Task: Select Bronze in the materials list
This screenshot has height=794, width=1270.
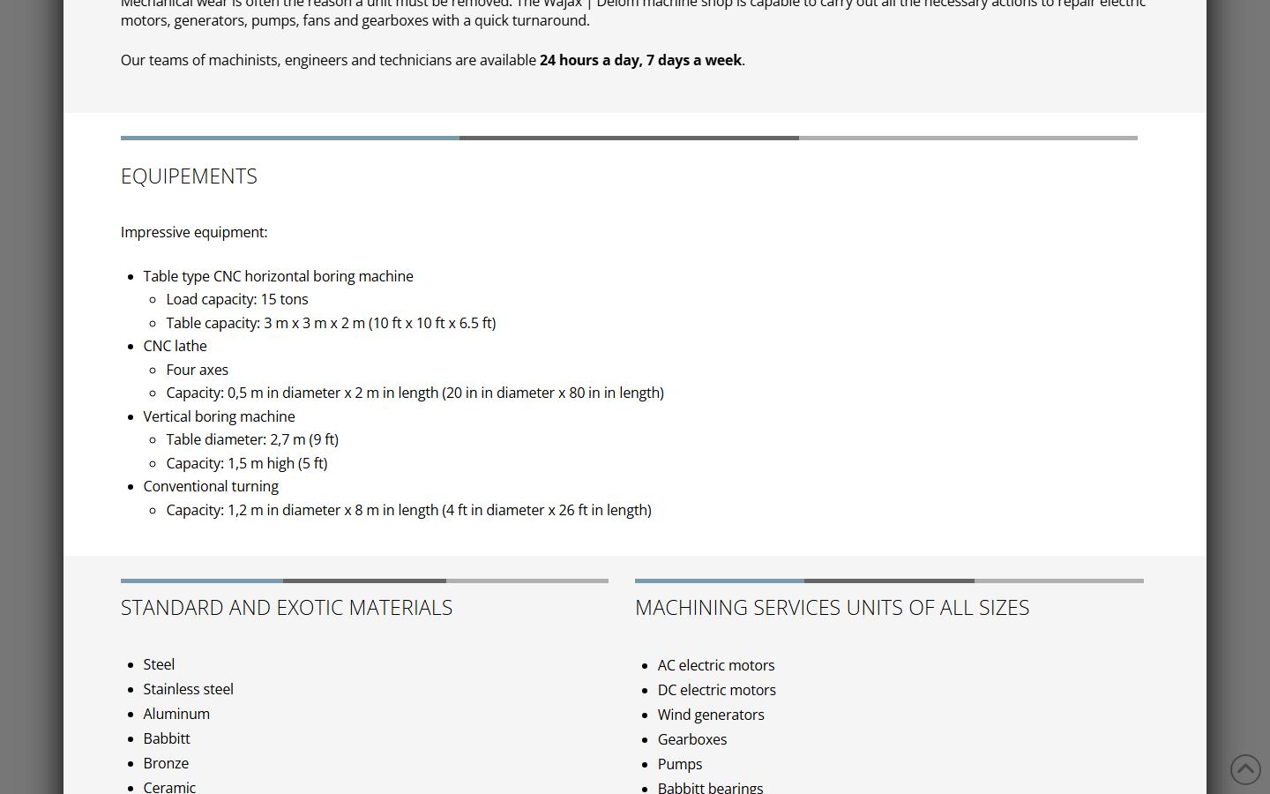Action: click(x=166, y=763)
